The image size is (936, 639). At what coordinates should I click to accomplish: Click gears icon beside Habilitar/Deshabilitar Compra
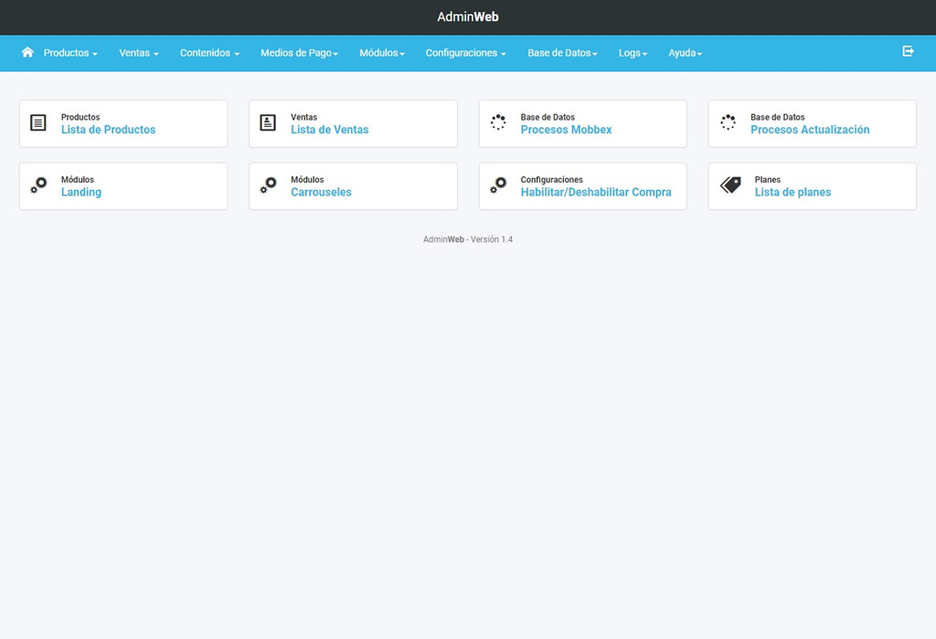tap(498, 185)
